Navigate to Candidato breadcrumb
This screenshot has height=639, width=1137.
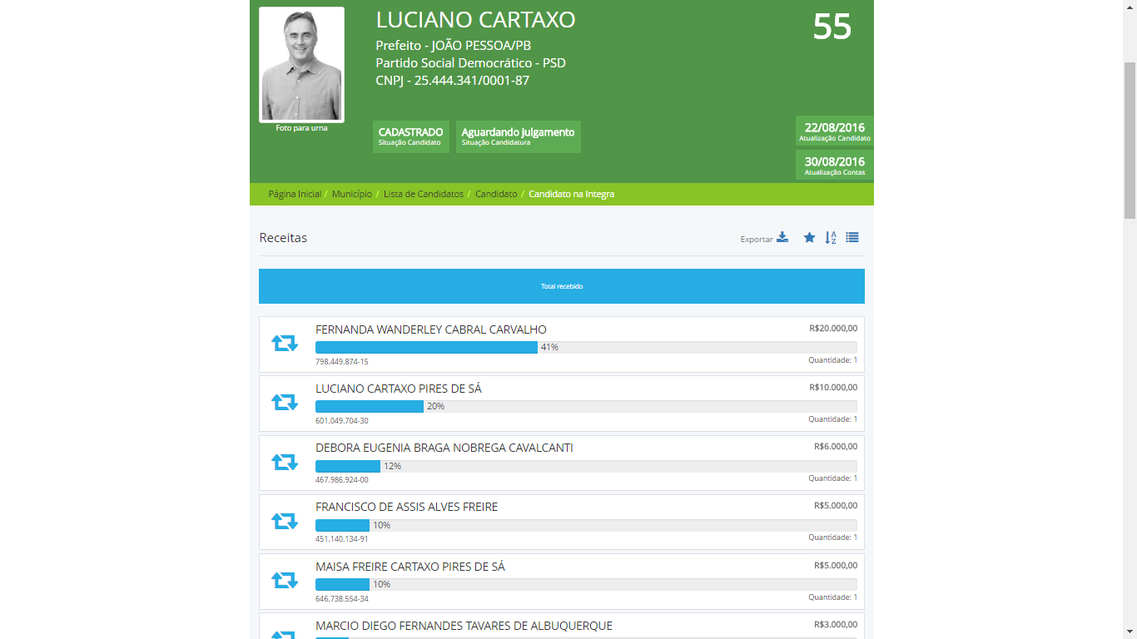(x=496, y=194)
